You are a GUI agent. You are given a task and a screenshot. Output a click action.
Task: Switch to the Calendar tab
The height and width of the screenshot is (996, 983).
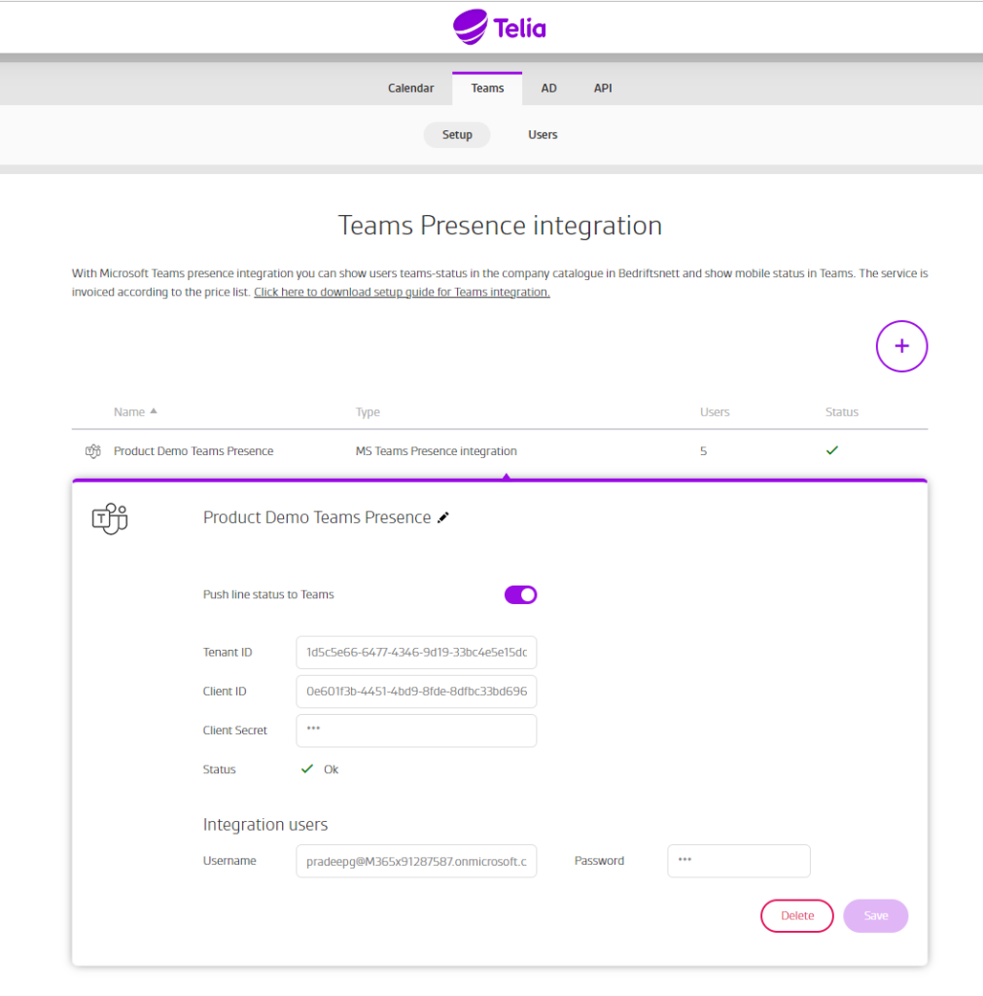click(410, 88)
